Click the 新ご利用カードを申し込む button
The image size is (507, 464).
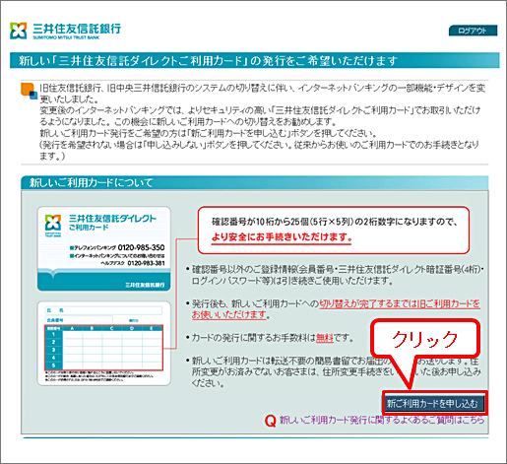point(433,403)
